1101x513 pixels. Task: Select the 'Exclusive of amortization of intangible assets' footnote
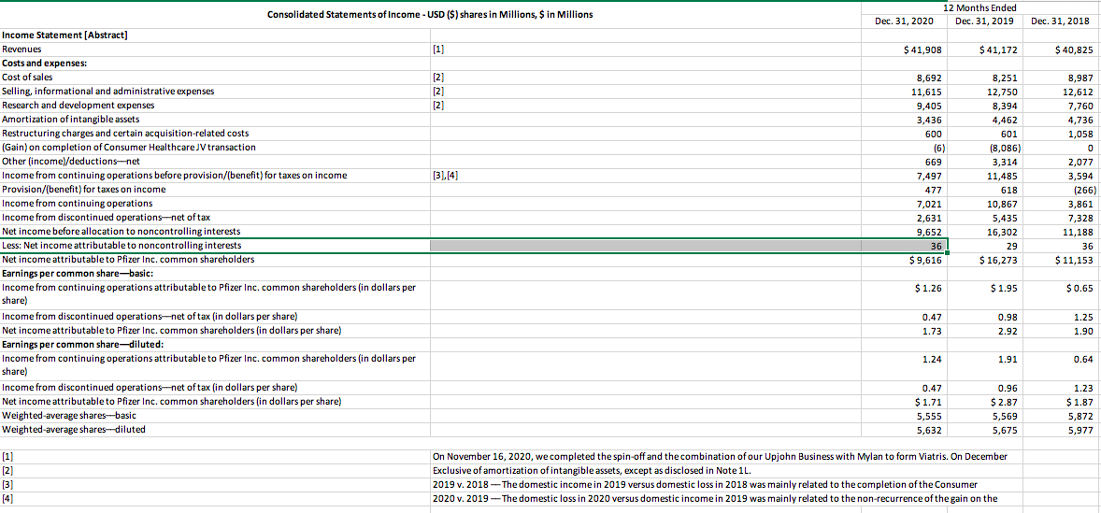point(592,471)
